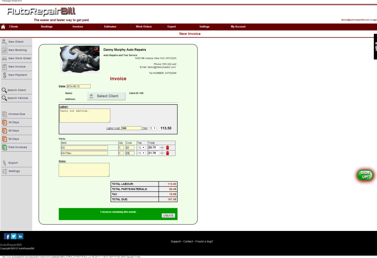Open the Work Orders menu
This screenshot has width=377, height=258.
(x=143, y=27)
